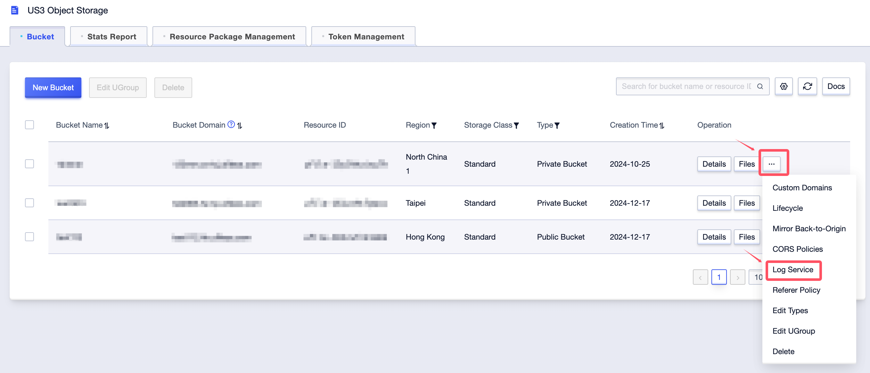The height and width of the screenshot is (373, 870).
Task: Sort by Bucket Name arrows icon
Action: 107,125
